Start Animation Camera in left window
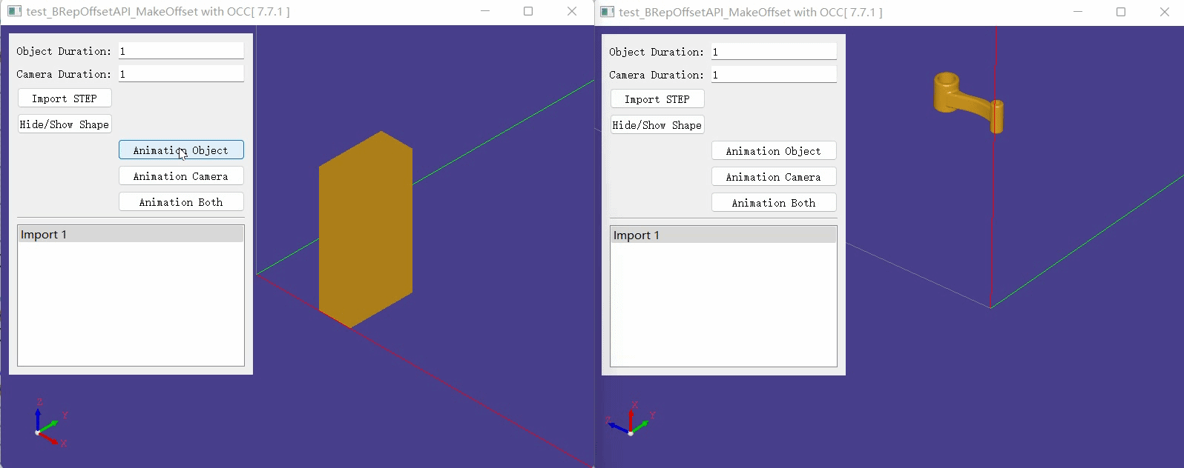The height and width of the screenshot is (468, 1184). tap(181, 176)
